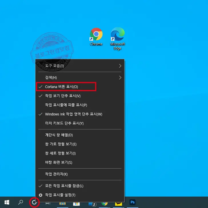Open Cortana from the taskbar circle icon

(34, 202)
